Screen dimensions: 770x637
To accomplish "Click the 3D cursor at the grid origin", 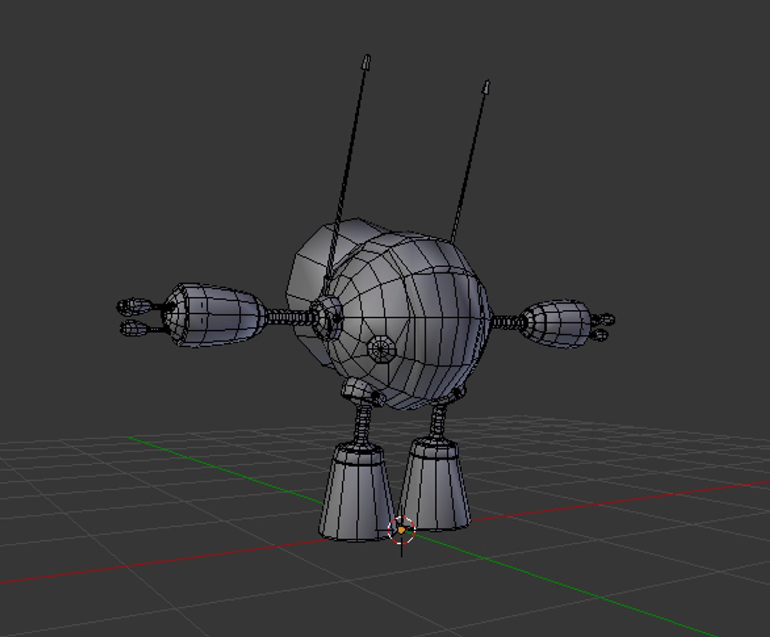I will point(402,530).
